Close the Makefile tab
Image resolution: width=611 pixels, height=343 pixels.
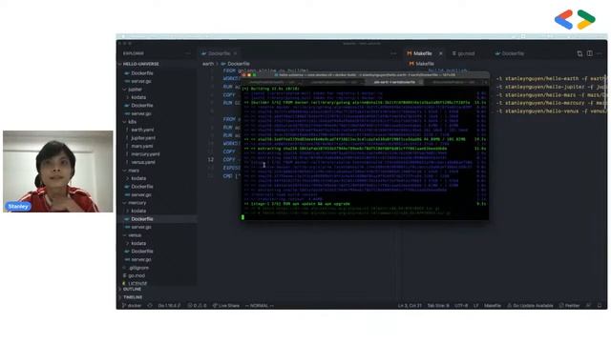tap(441, 53)
